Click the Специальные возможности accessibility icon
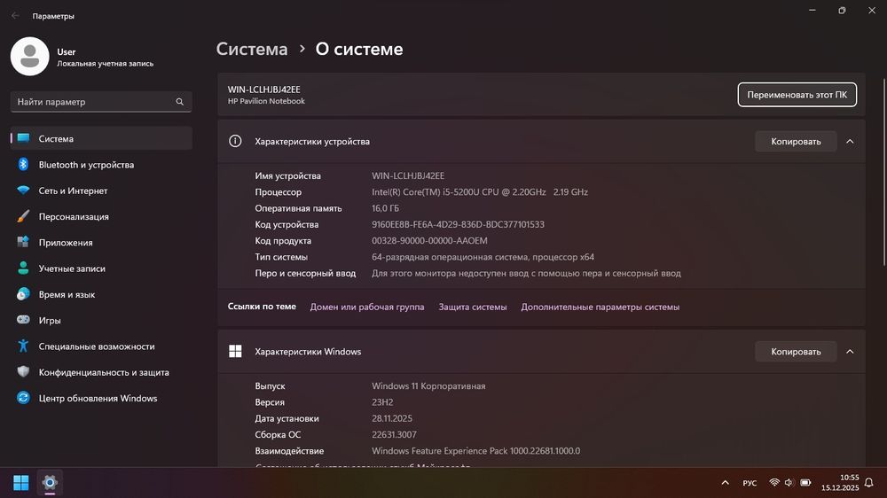Viewport: 887px width, 498px height. click(x=23, y=346)
